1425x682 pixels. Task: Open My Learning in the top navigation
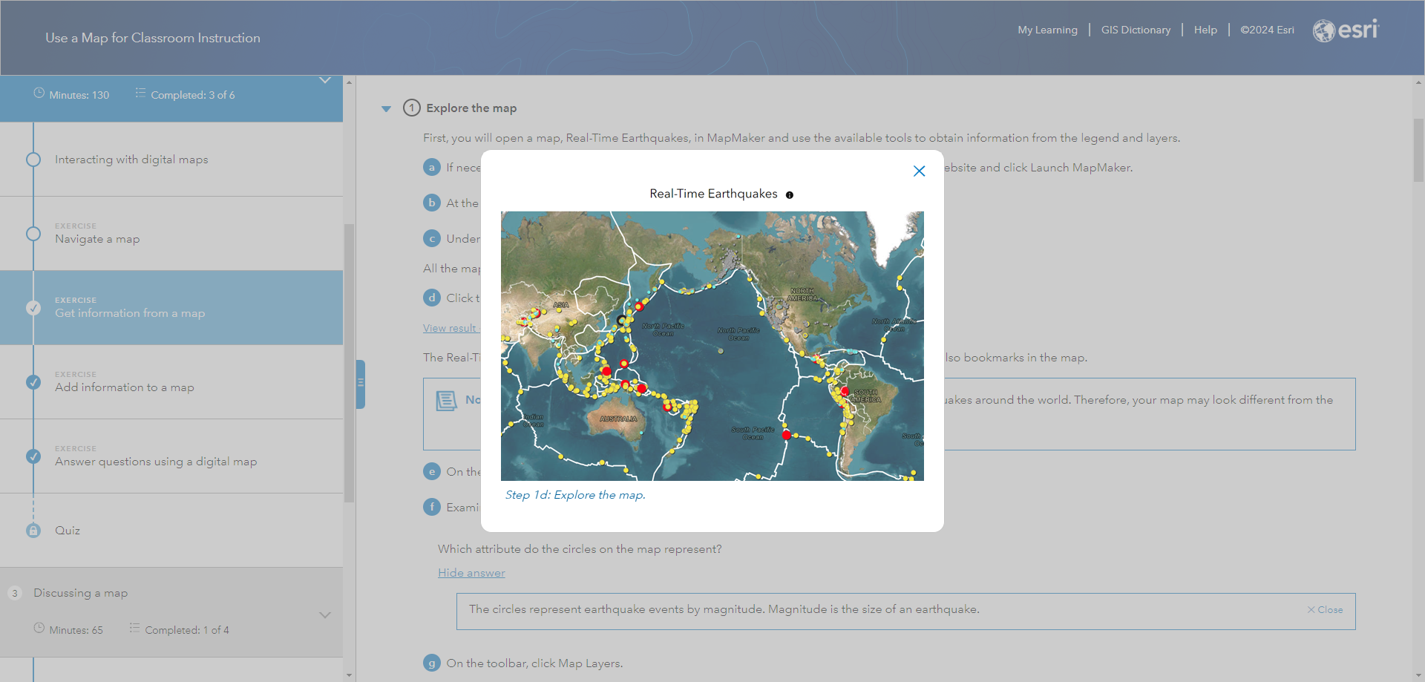(1047, 30)
